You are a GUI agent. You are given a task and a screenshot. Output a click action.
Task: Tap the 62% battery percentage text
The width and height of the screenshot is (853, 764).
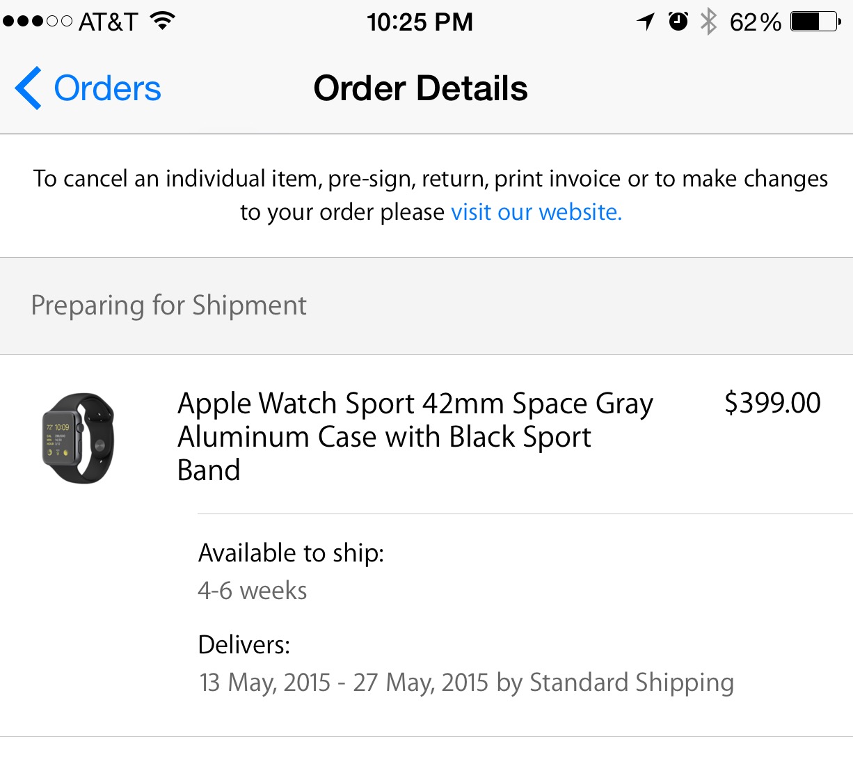click(755, 22)
